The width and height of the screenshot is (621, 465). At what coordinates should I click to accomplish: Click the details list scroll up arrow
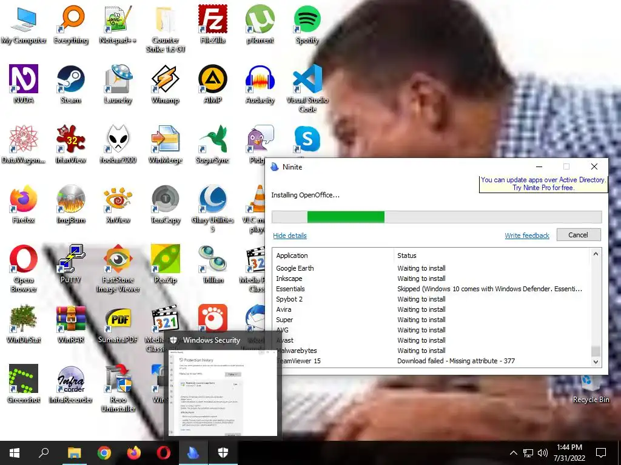point(596,254)
